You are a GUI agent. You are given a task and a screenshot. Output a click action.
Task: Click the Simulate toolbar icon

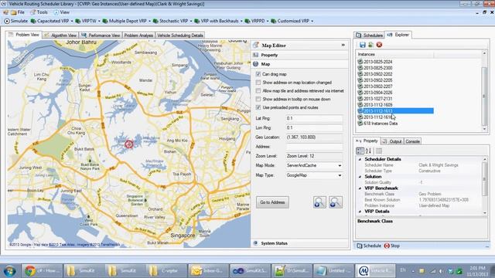click(x=7, y=21)
